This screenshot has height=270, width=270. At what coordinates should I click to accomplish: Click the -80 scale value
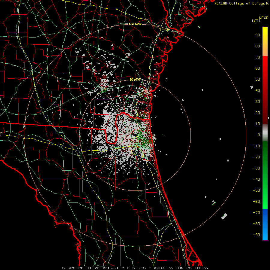[256, 224]
